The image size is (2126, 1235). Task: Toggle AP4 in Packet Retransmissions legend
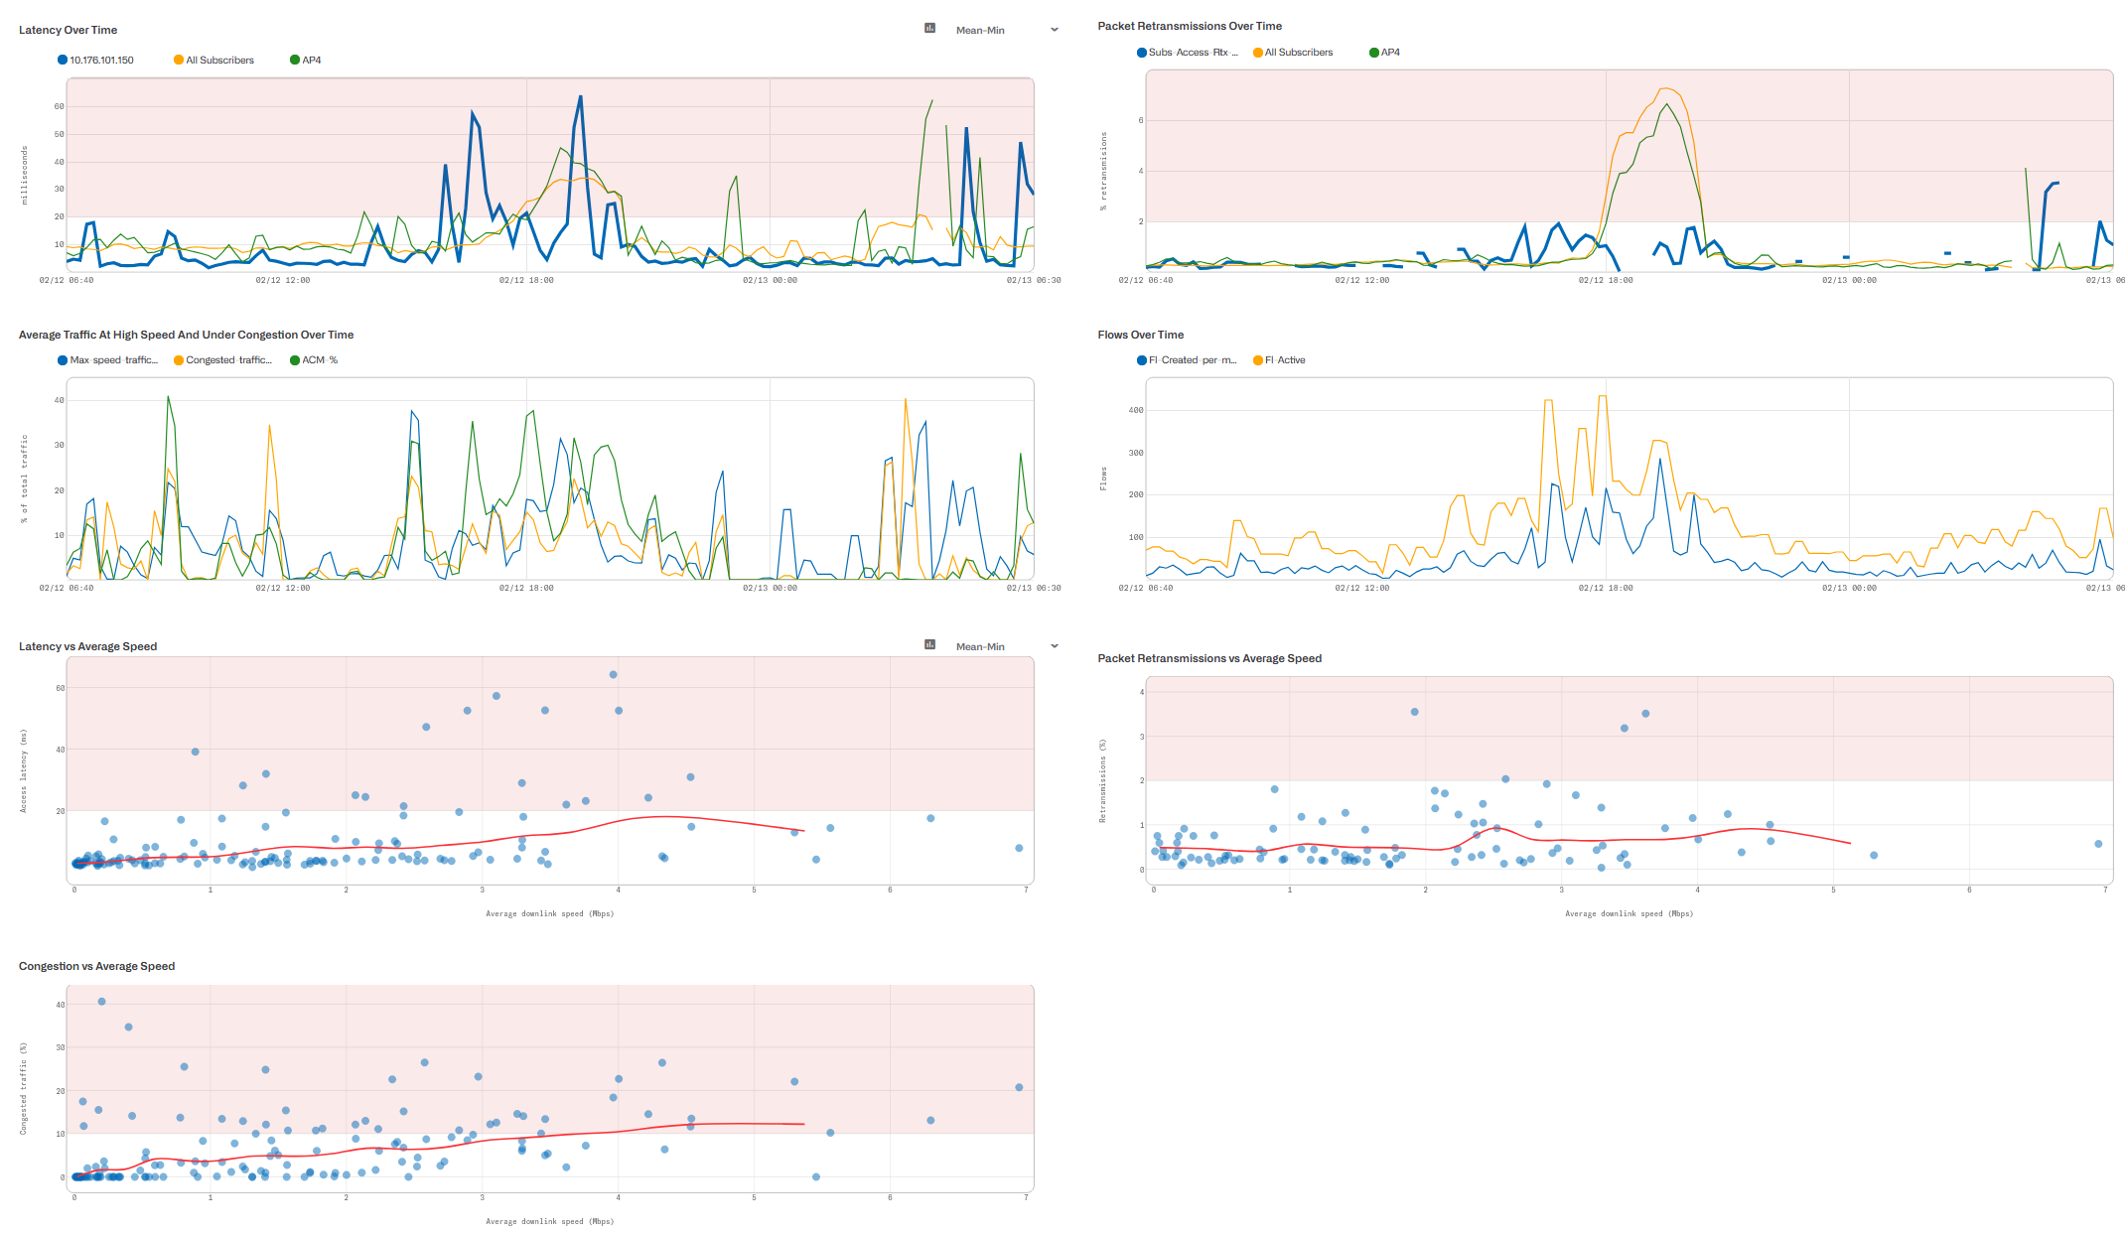click(1389, 53)
